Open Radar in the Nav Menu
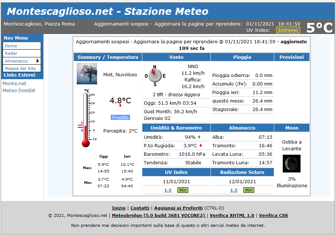The height and width of the screenshot is (235, 335). click(x=11, y=53)
